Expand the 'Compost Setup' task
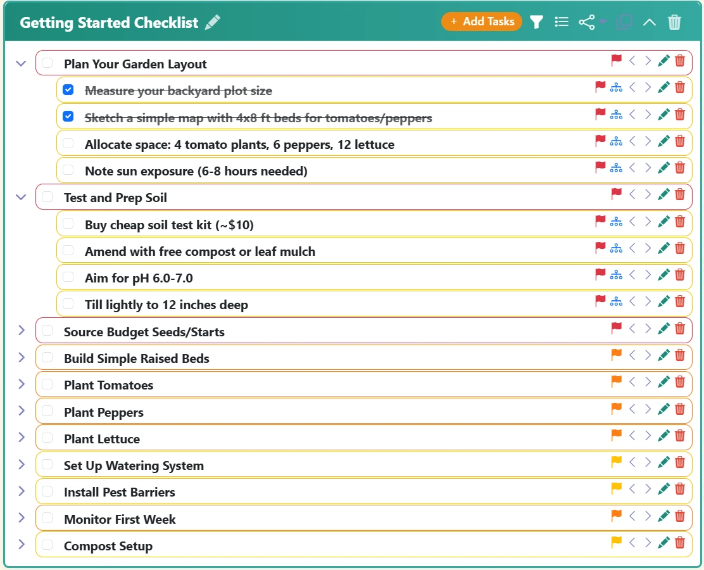 pyautogui.click(x=21, y=543)
